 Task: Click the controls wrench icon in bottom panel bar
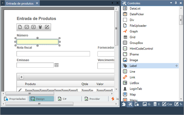pos(130,104)
